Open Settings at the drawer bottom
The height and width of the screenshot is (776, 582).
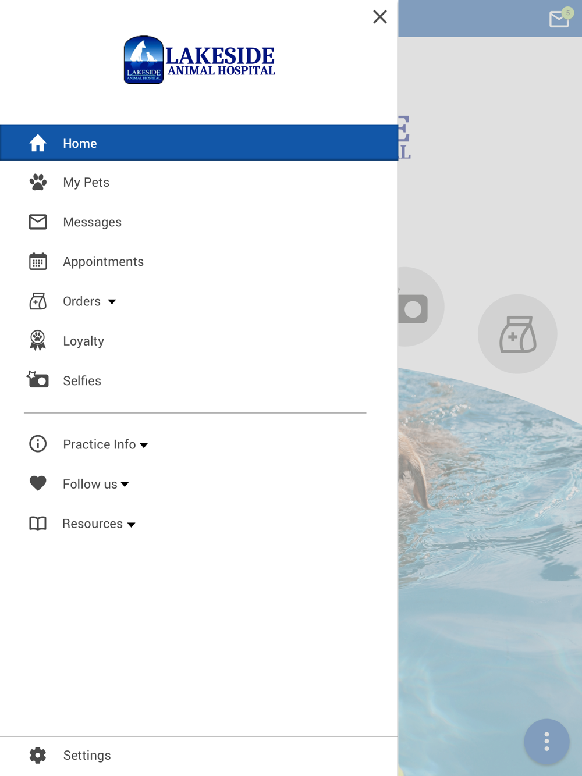pyautogui.click(x=87, y=755)
